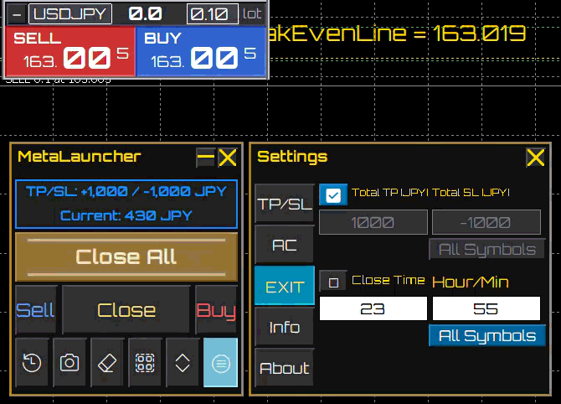The height and width of the screenshot is (404, 561).
Task: Click the blue BUY 163.00 price button
Action: point(201,52)
